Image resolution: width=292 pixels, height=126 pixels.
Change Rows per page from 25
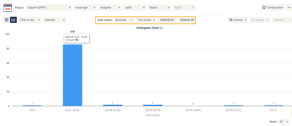tap(284, 122)
